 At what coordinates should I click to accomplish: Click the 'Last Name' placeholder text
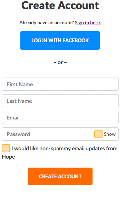coord(19,101)
